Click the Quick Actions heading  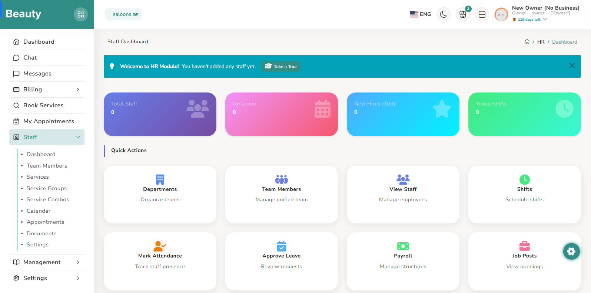(x=129, y=150)
